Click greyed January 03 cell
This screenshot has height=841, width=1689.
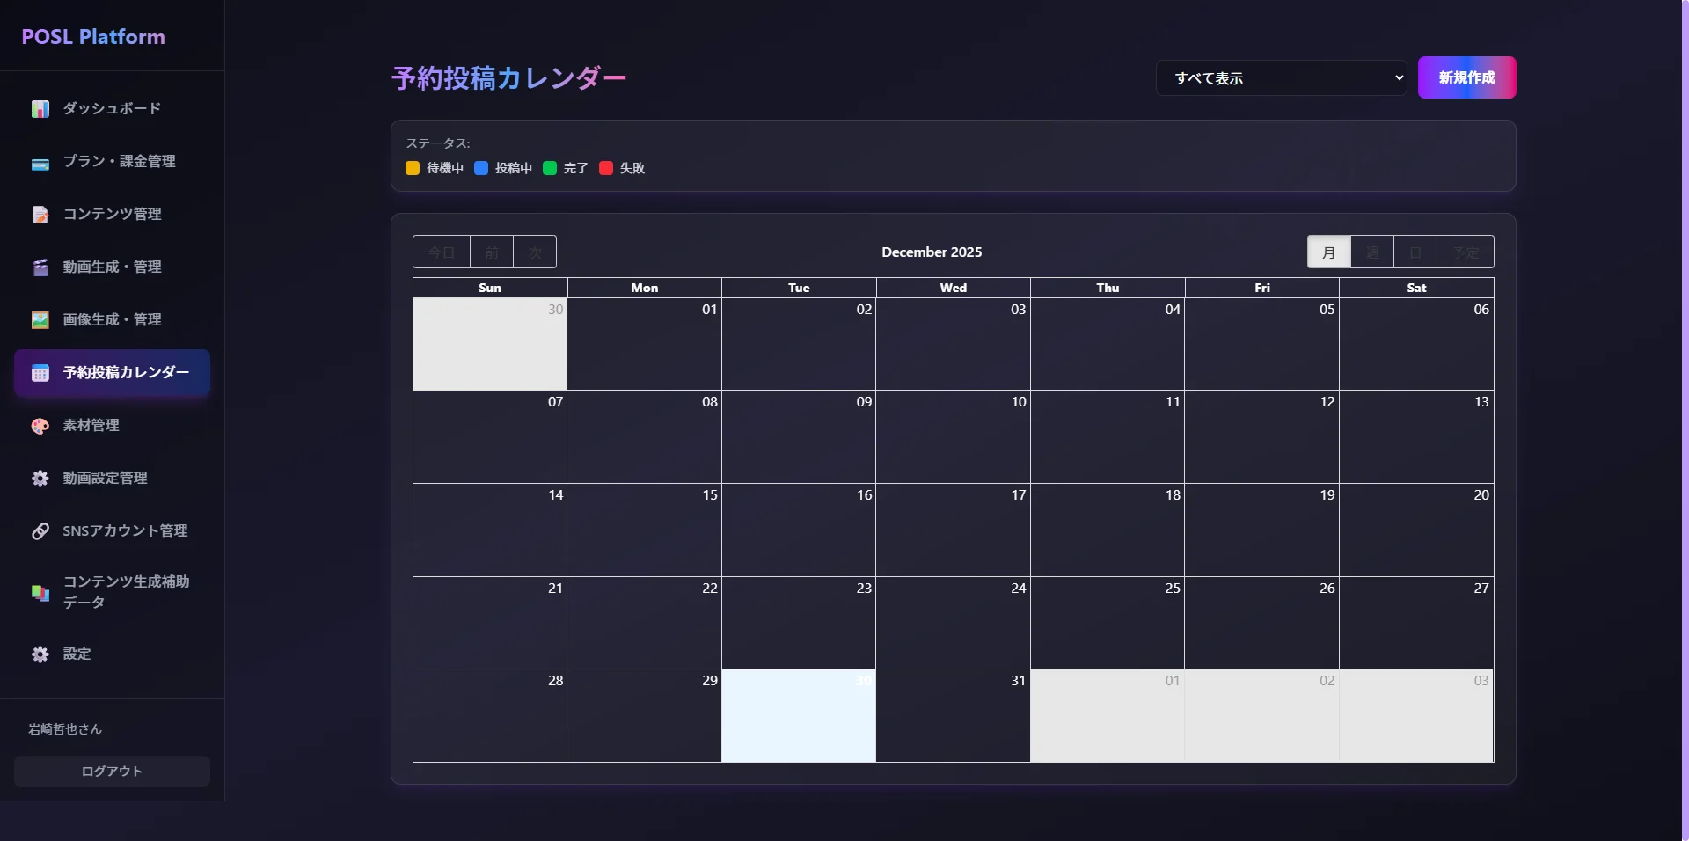coord(1416,715)
